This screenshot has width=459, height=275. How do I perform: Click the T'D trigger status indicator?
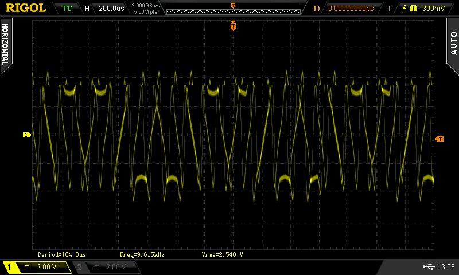pos(67,9)
